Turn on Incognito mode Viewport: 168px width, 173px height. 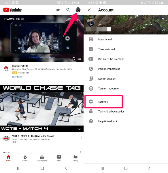(x=126, y=89)
